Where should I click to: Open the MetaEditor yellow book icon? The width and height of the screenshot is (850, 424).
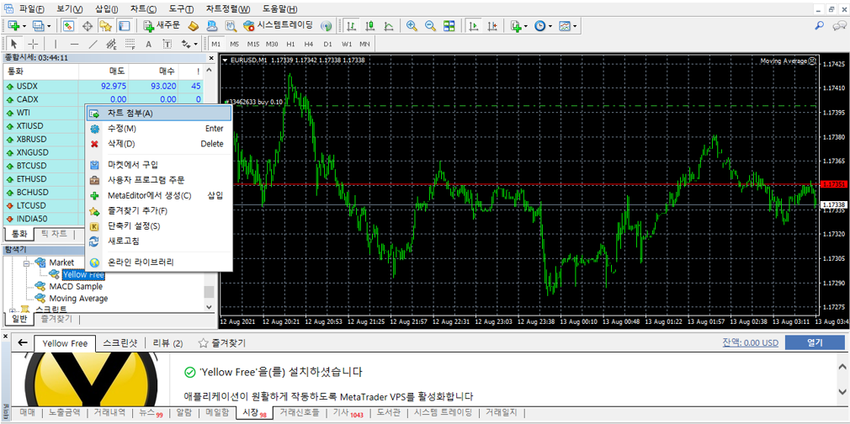pos(194,25)
